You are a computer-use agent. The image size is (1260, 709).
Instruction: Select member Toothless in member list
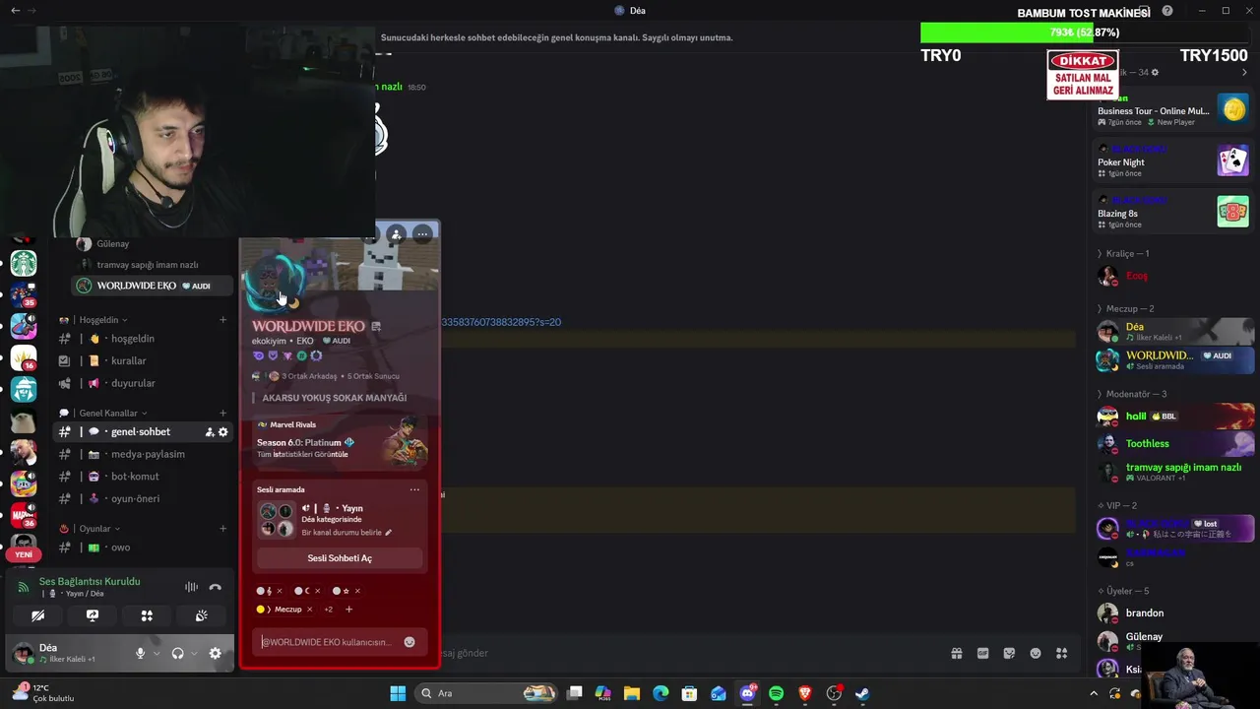(1175, 444)
